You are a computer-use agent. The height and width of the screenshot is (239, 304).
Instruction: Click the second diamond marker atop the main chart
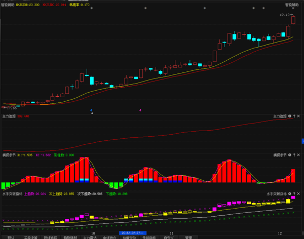tap(145, 8)
